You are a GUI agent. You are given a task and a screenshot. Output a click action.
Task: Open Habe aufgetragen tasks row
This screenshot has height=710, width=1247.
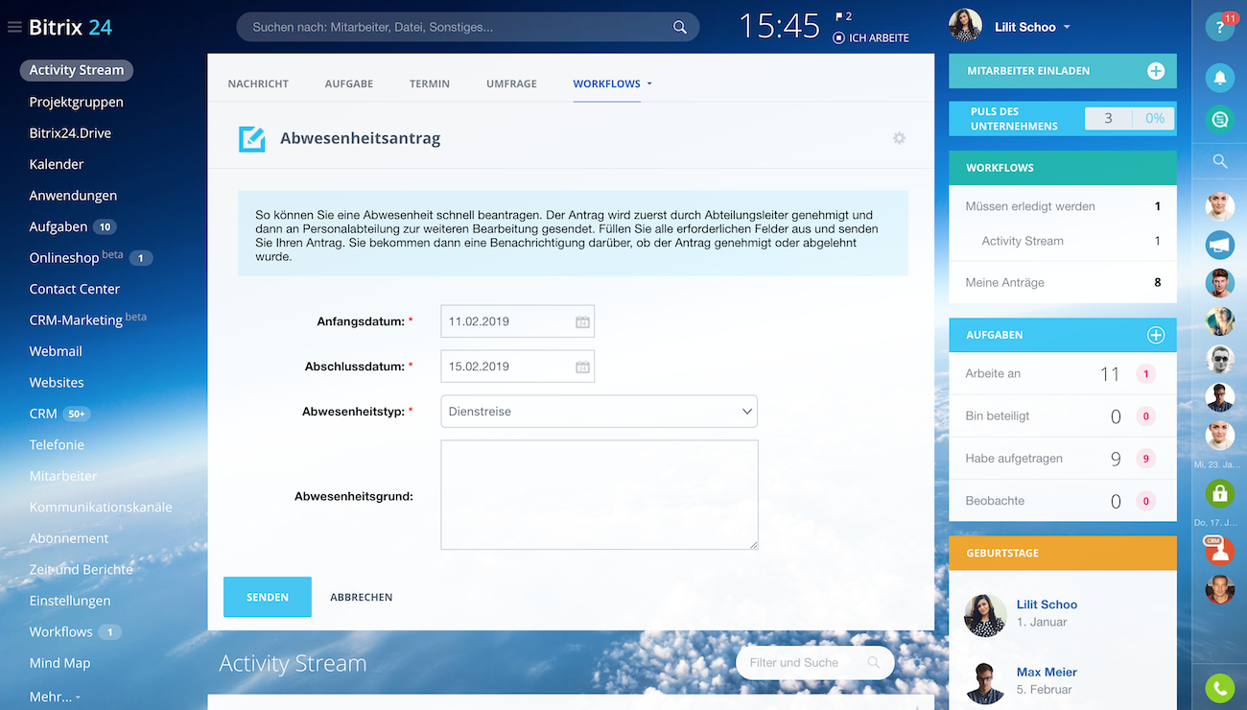click(x=1063, y=459)
